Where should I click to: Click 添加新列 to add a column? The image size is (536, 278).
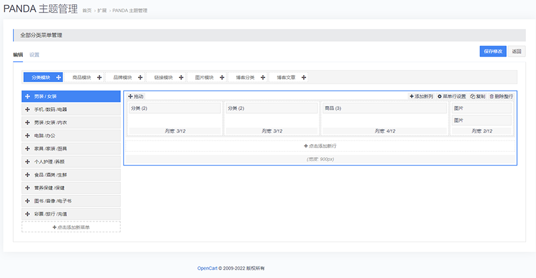tap(421, 96)
